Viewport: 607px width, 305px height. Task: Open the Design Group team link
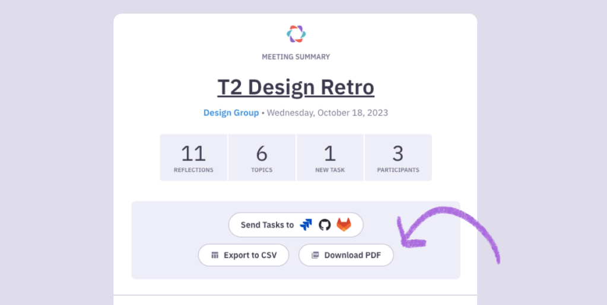231,113
